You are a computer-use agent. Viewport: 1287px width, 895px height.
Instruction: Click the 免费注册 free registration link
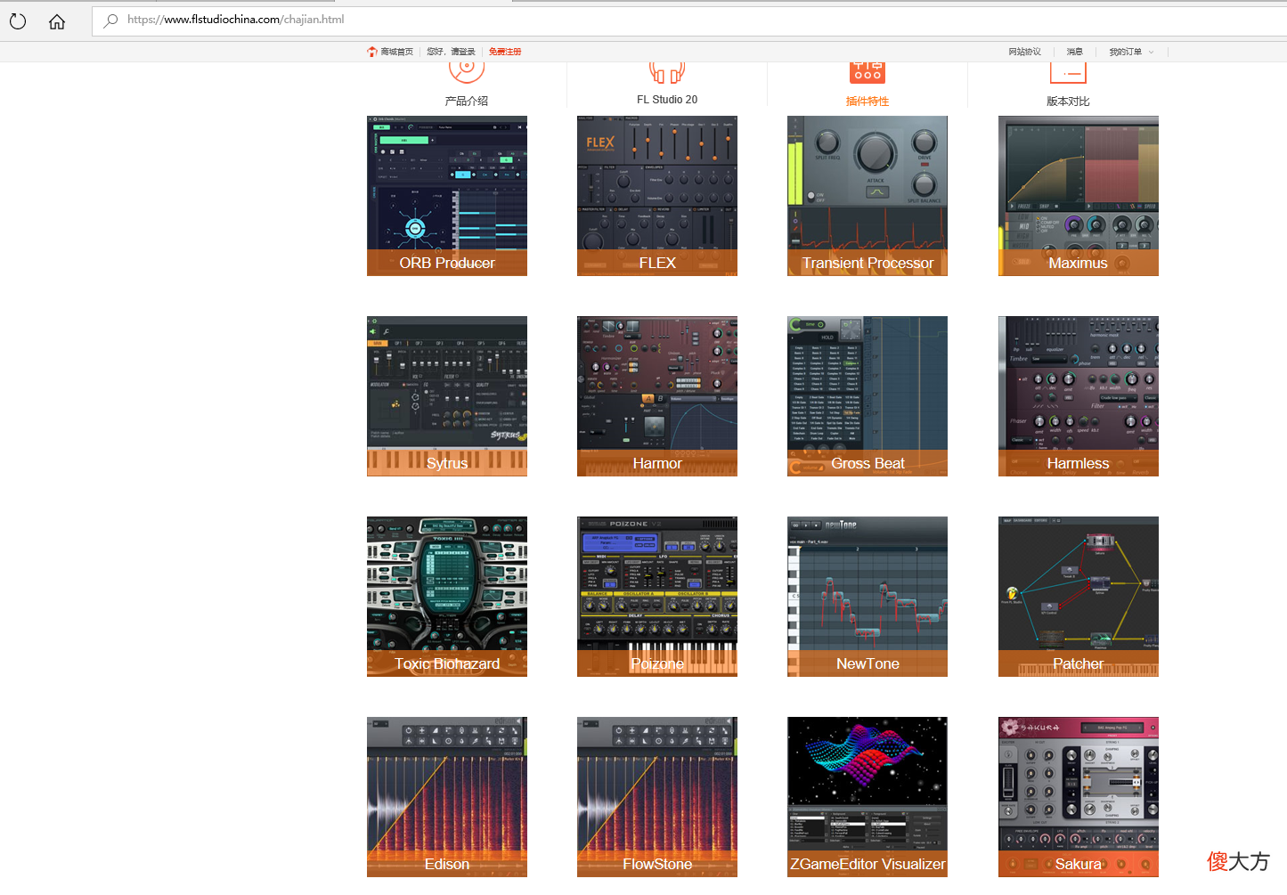(505, 52)
